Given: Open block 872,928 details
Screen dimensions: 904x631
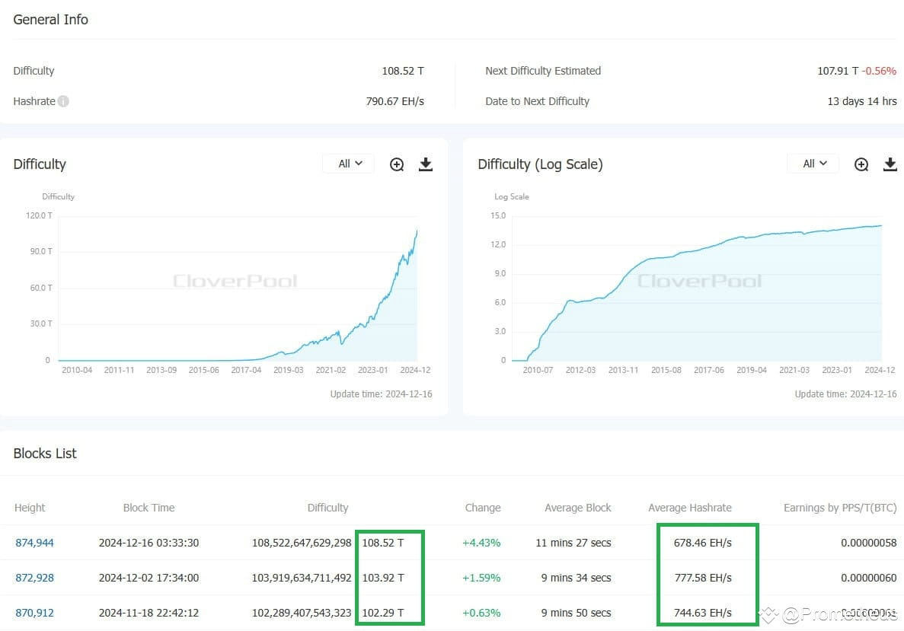Looking at the screenshot, I should pyautogui.click(x=34, y=578).
